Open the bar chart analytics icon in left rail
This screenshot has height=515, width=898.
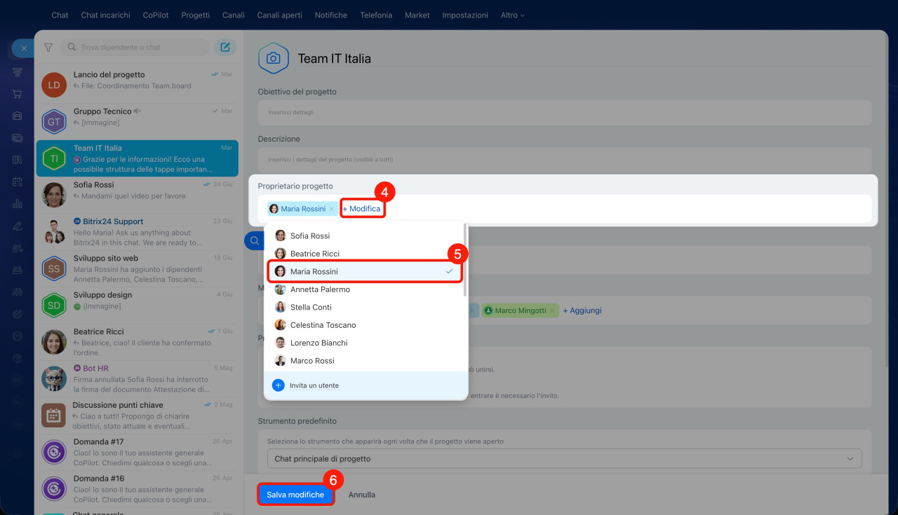[18, 204]
